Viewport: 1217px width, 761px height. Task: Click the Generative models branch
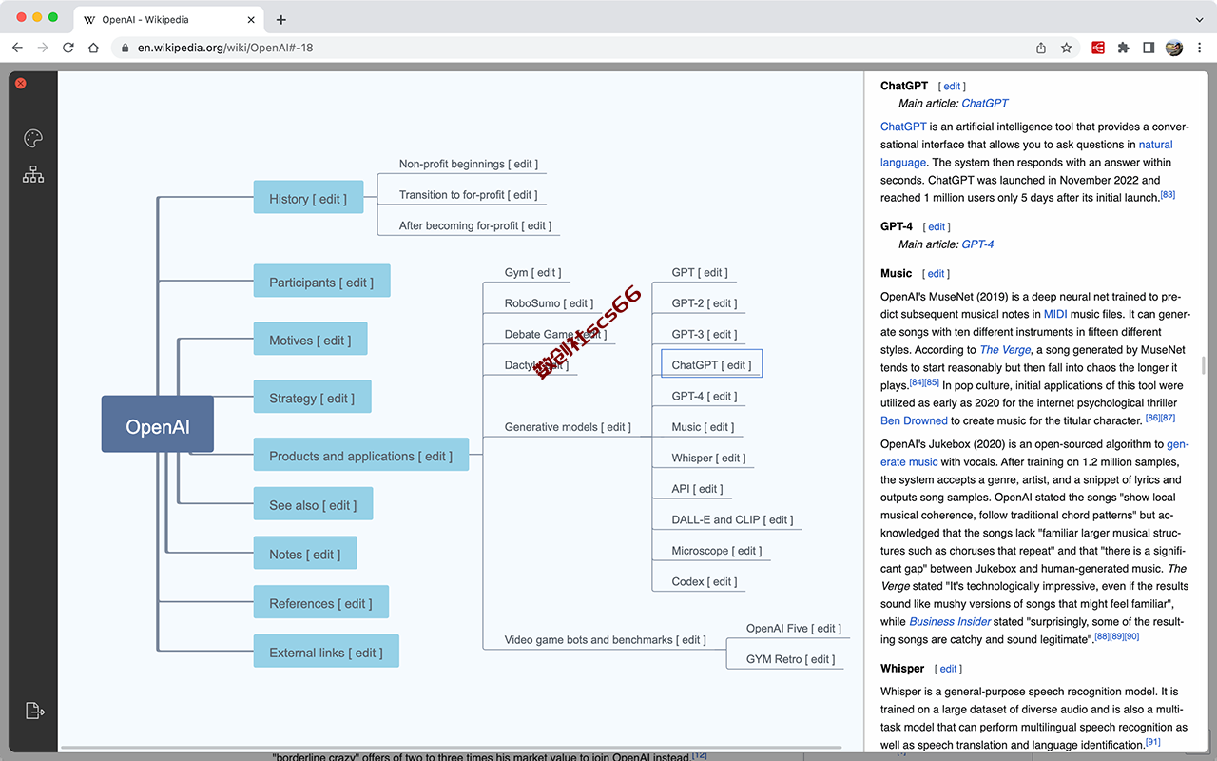click(568, 427)
